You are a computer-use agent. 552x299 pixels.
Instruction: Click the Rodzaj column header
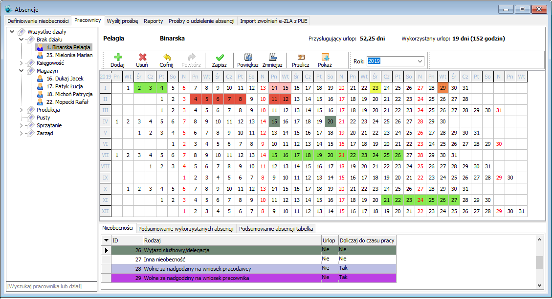click(x=232, y=240)
